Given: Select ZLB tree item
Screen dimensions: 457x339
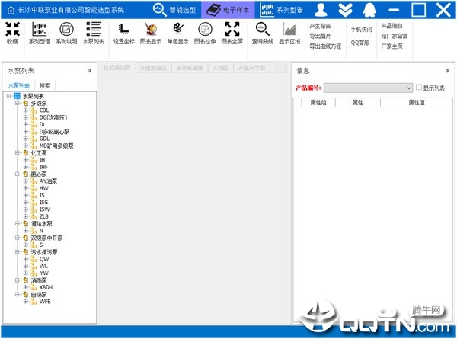Looking at the screenshot, I should (44, 216).
